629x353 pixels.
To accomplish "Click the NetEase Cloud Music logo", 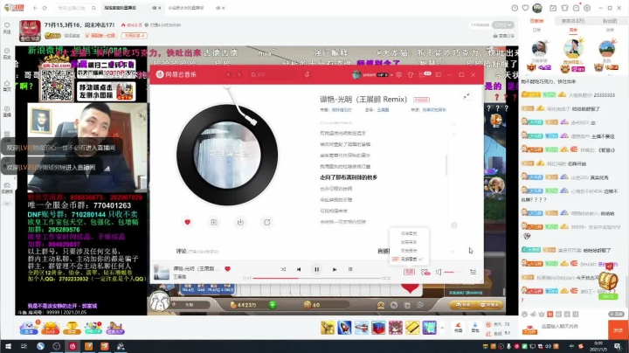I will (176, 74).
